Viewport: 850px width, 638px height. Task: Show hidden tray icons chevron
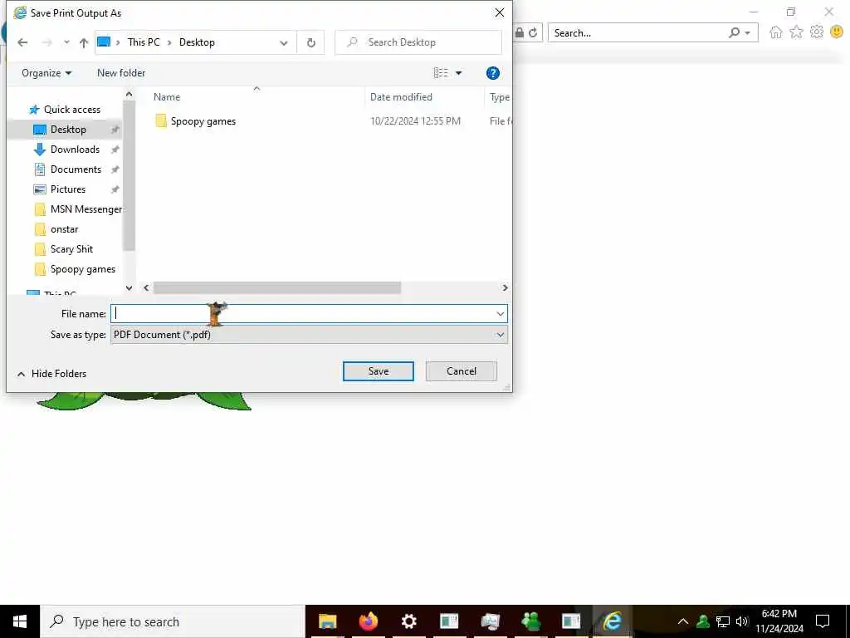(x=683, y=621)
